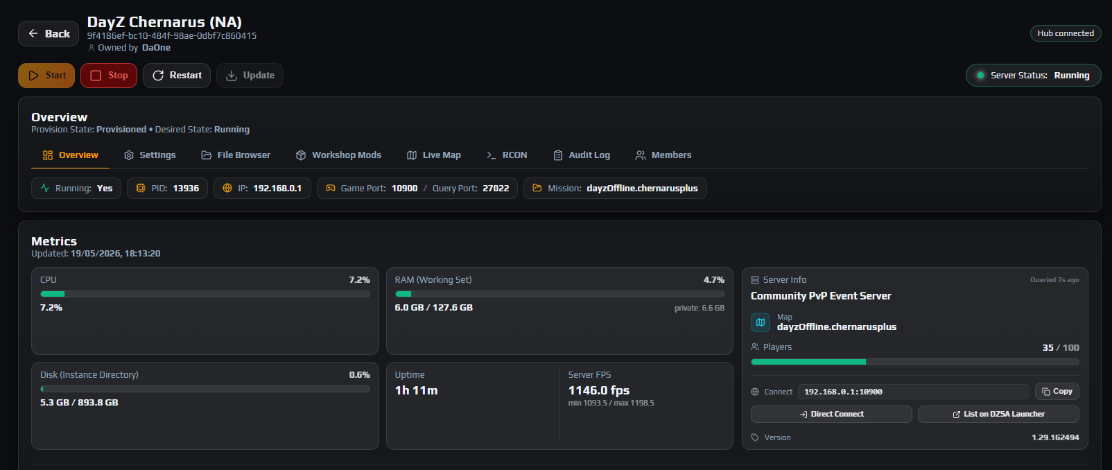Click the tag icon beside Version
1112x470 pixels.
(755, 437)
